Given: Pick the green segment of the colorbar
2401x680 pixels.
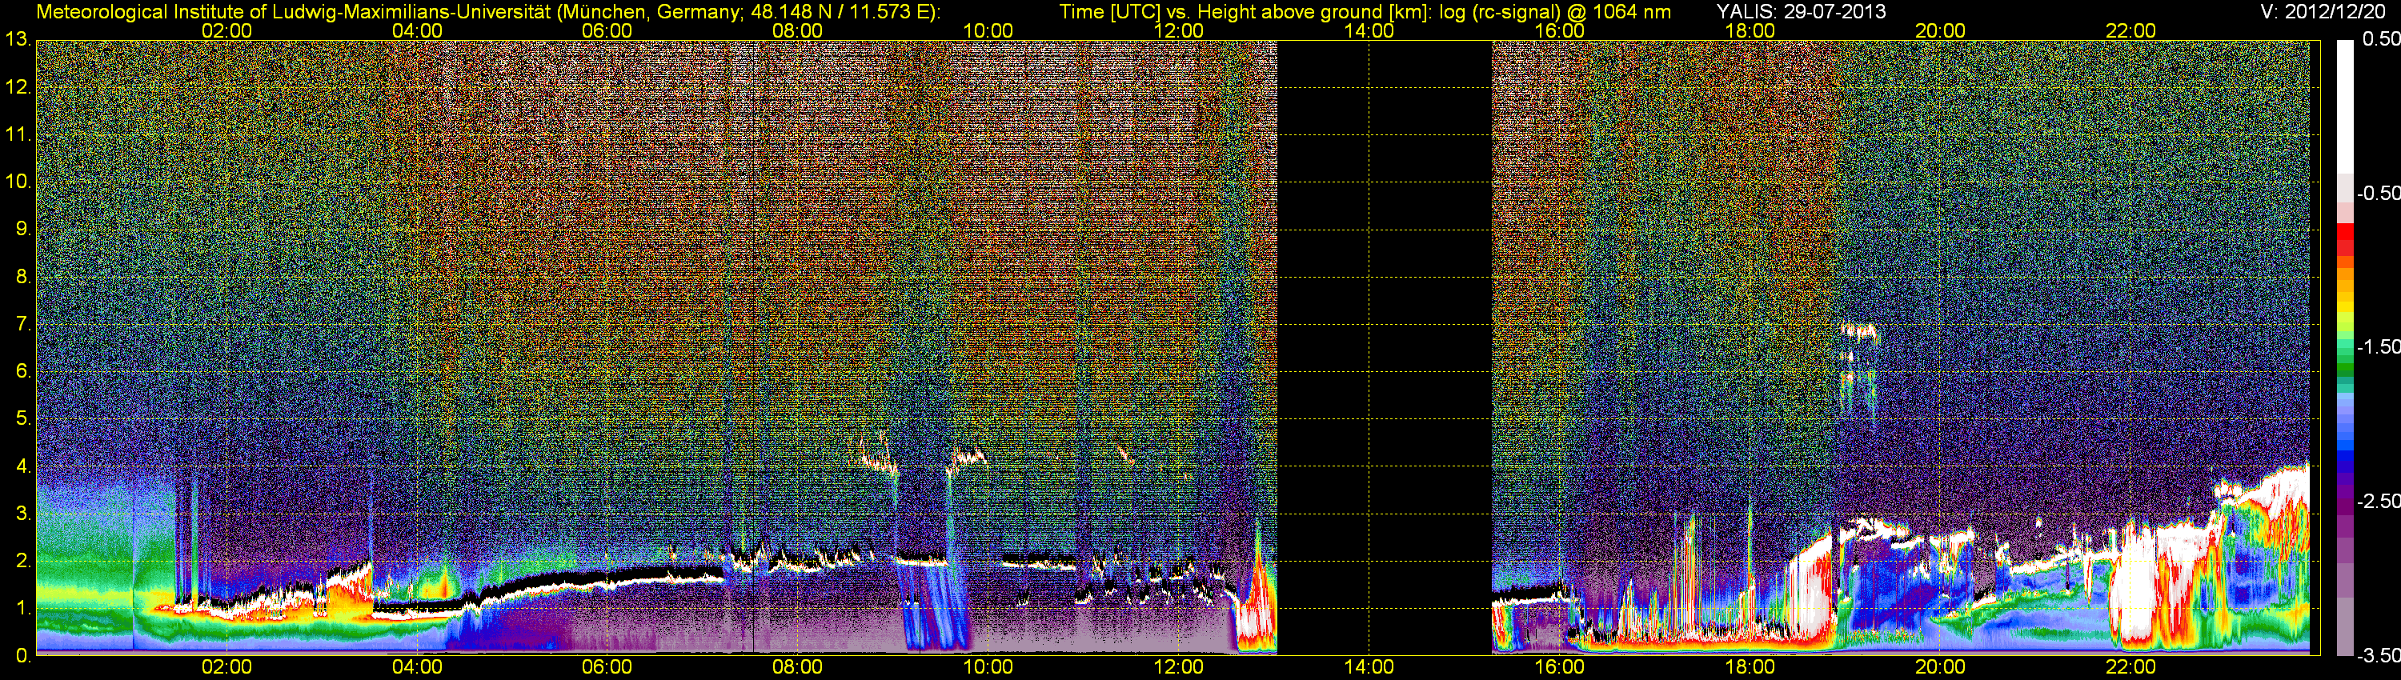Looking at the screenshot, I should click(2345, 368).
